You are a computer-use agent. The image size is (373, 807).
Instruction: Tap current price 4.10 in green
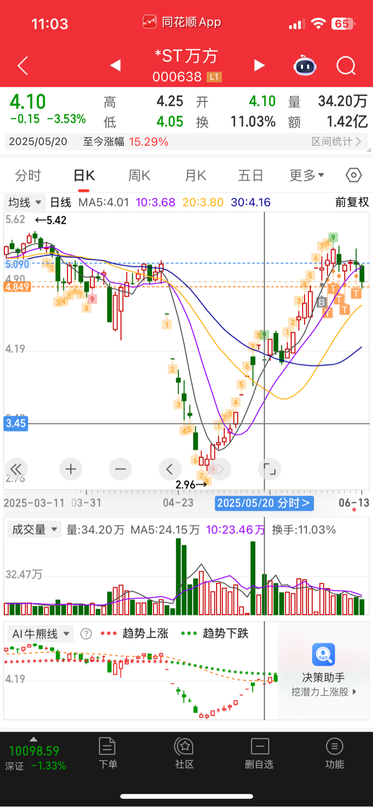coord(28,102)
